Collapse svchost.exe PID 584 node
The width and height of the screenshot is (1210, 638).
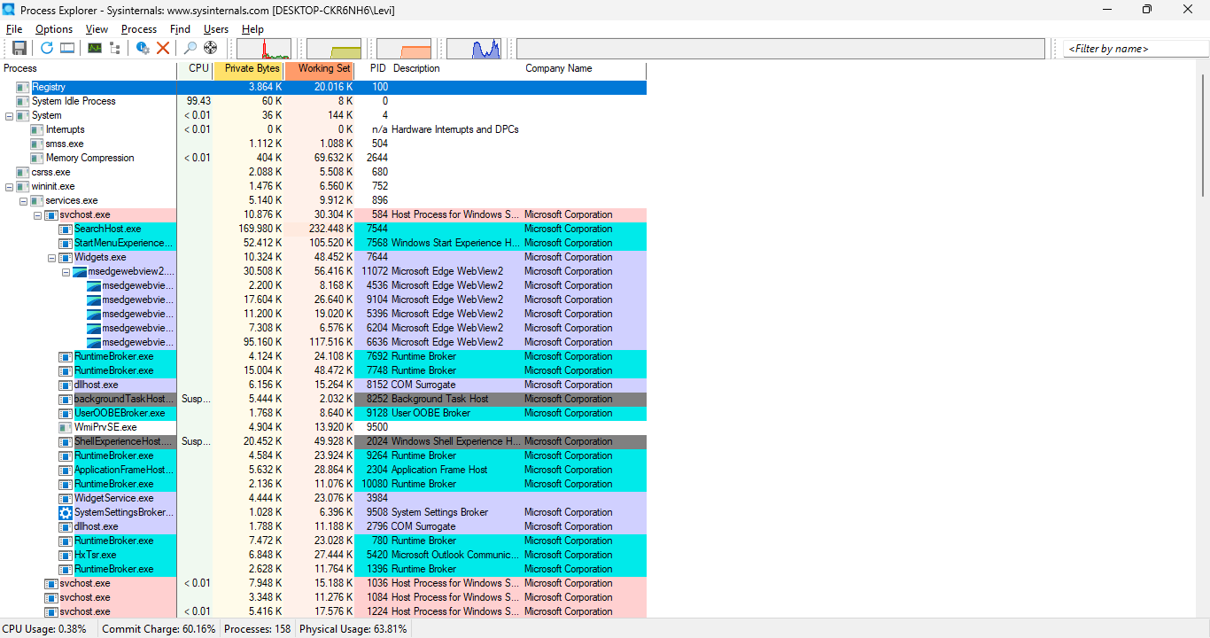[x=37, y=214]
